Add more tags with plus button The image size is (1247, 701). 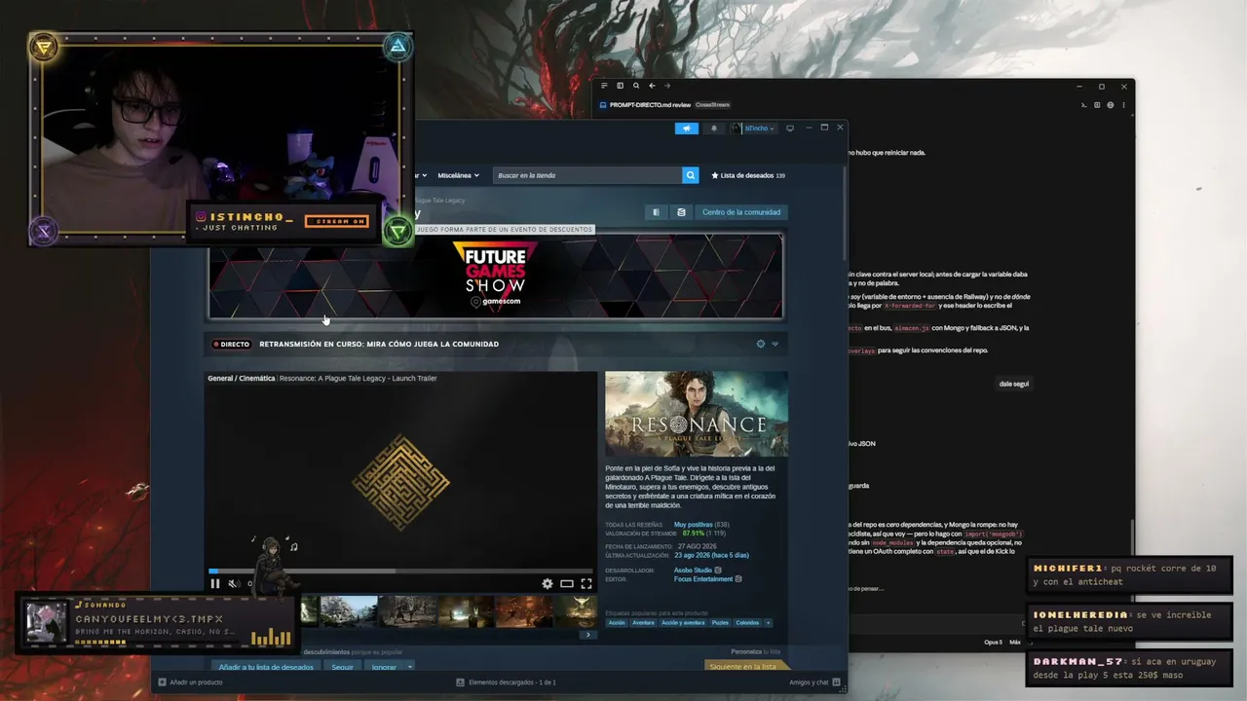coord(768,623)
